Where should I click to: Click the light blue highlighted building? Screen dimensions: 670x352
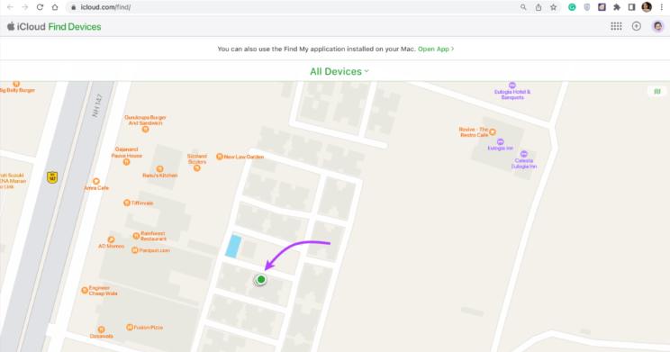click(x=233, y=247)
